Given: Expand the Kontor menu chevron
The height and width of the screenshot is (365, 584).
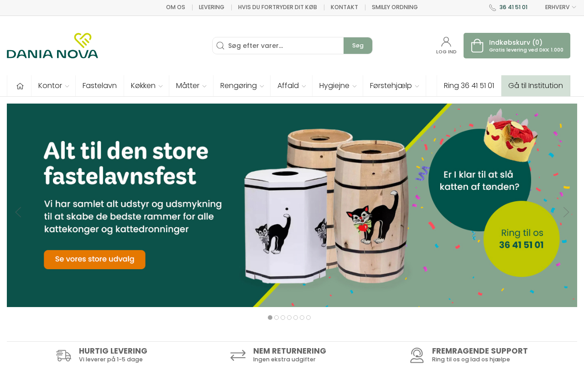Looking at the screenshot, I should [67, 86].
